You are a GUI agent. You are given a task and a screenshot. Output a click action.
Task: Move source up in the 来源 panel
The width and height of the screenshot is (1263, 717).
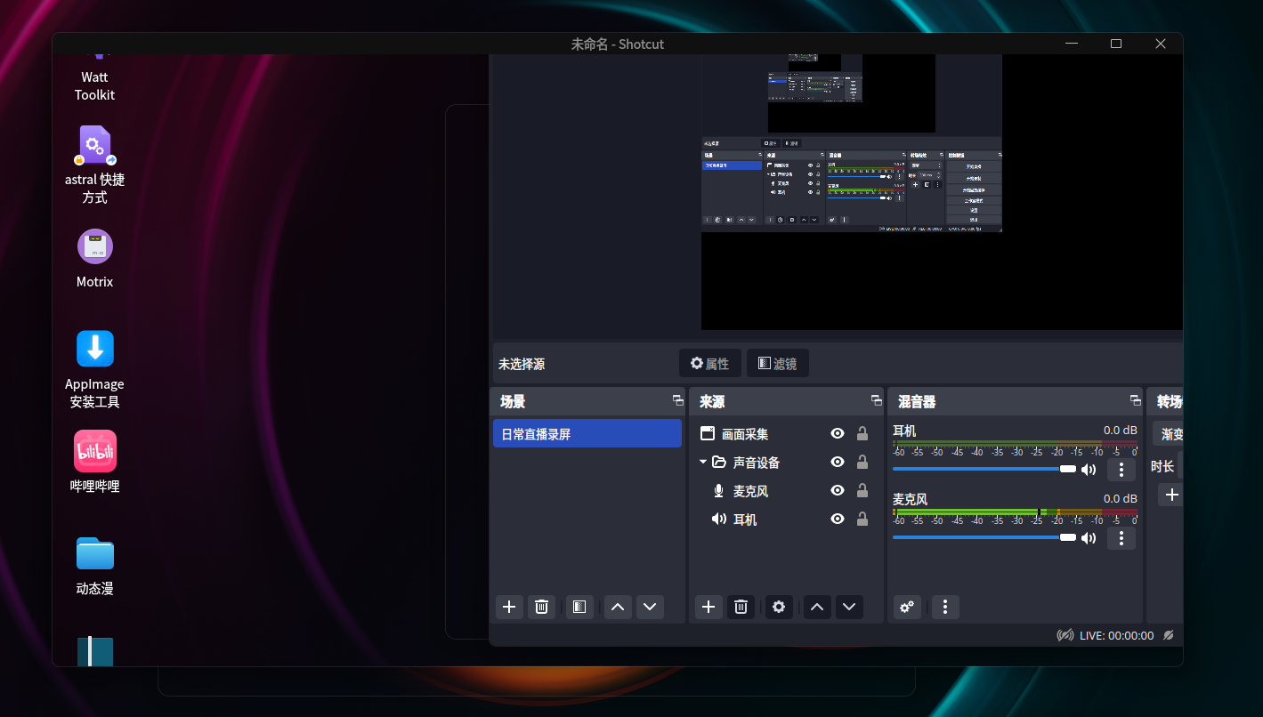(817, 607)
